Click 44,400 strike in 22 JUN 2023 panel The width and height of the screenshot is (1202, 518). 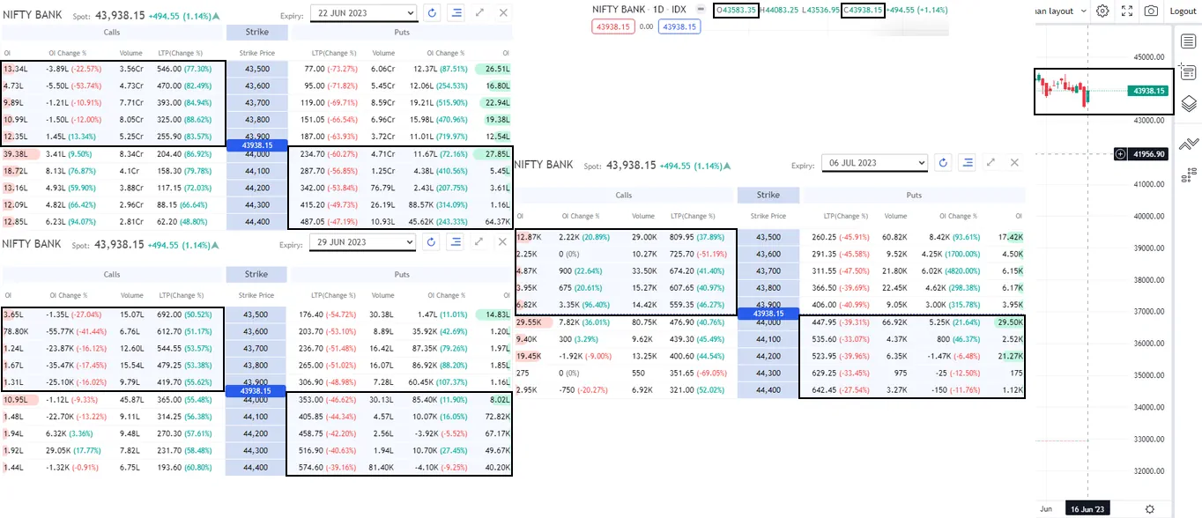tap(256, 222)
